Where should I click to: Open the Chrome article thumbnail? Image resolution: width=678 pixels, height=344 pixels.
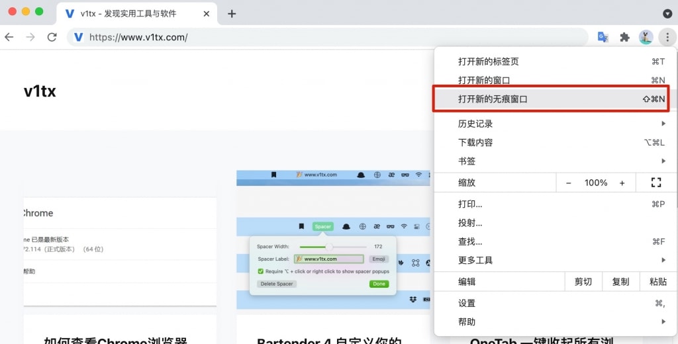(120, 251)
